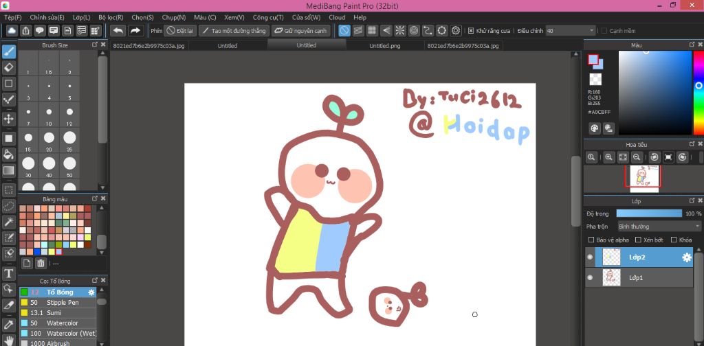Open the Tệp(F) menu
704x346 pixels.
click(x=13, y=17)
